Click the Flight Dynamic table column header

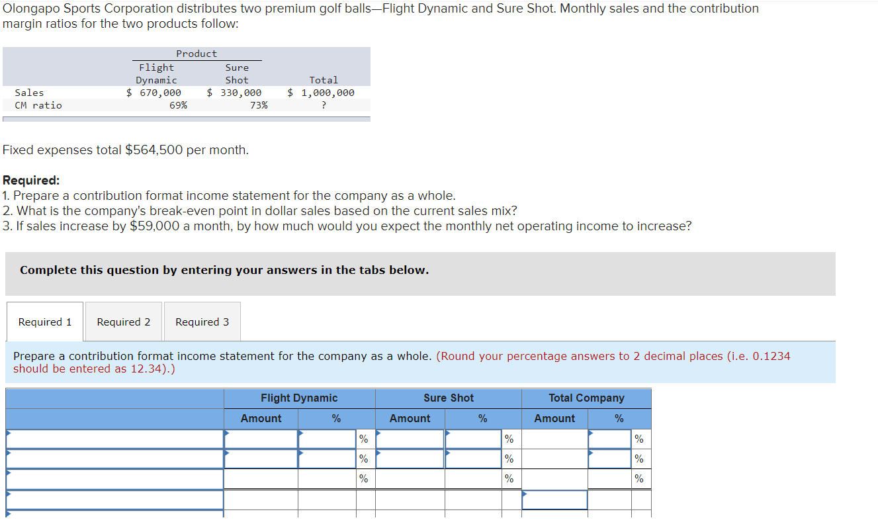click(x=299, y=398)
